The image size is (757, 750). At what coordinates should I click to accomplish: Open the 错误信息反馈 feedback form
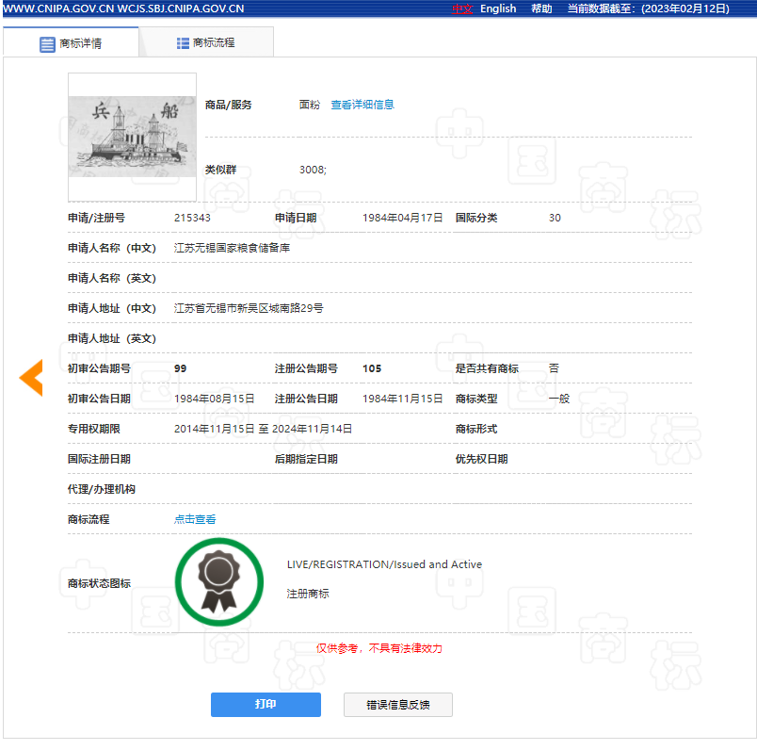[397, 704]
